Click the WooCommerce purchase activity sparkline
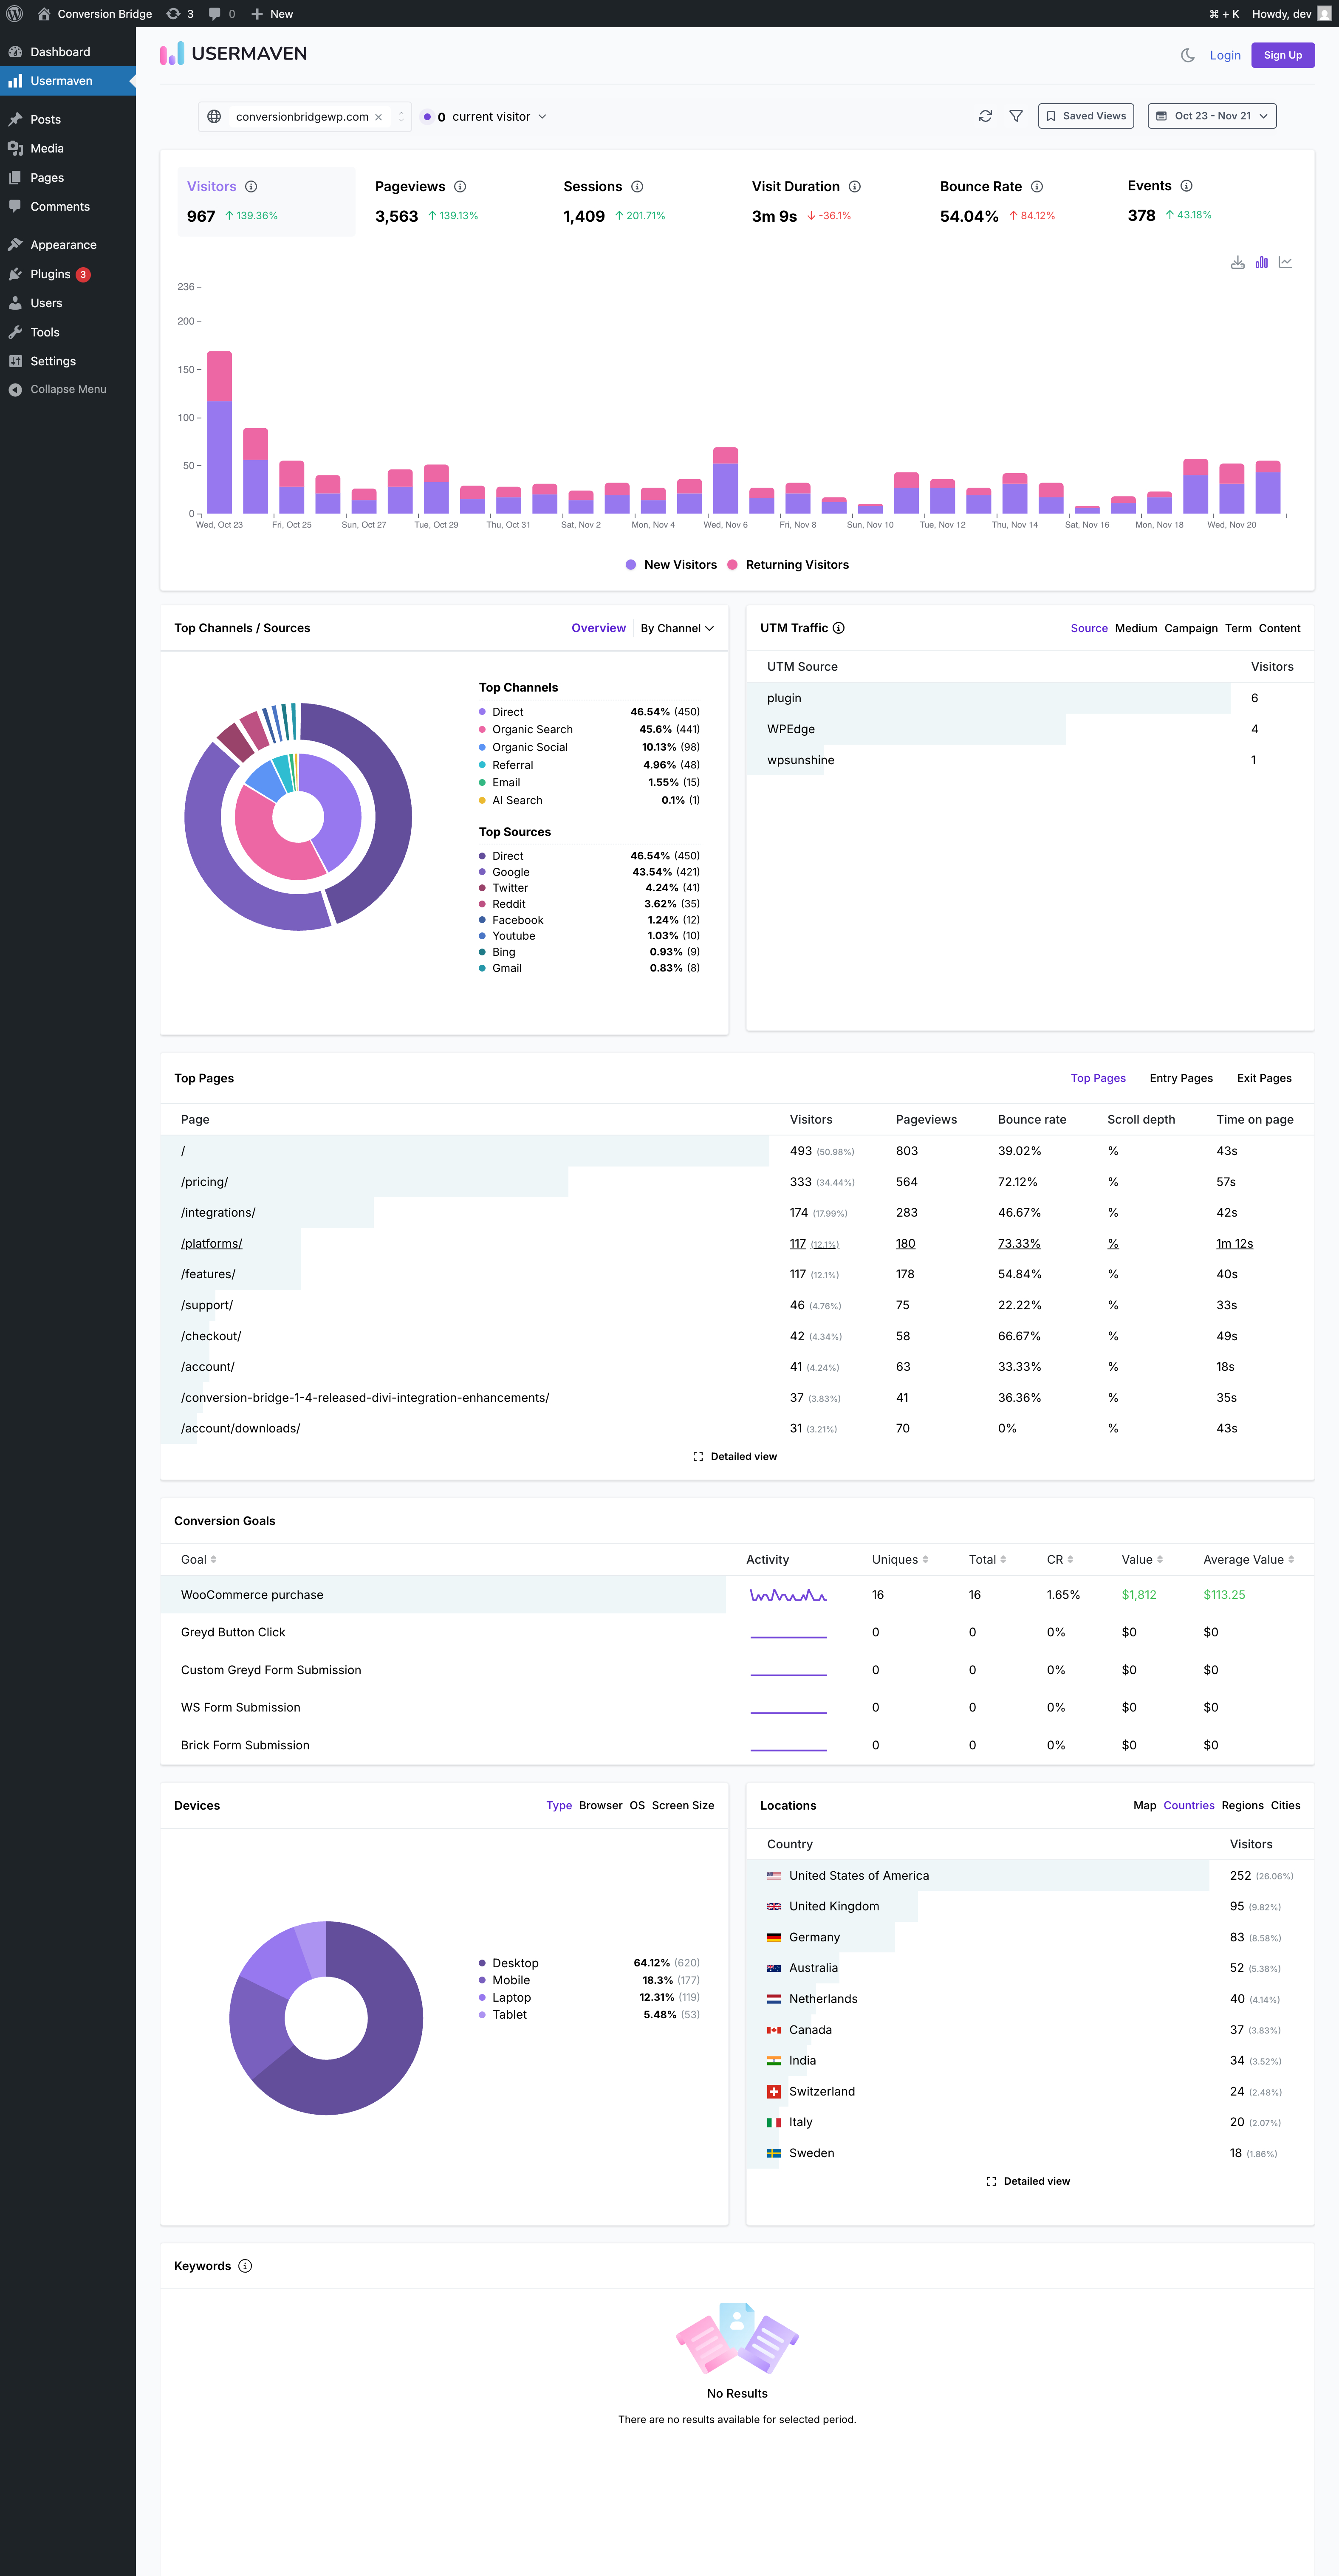The width and height of the screenshot is (1339, 2576). pos(788,1595)
